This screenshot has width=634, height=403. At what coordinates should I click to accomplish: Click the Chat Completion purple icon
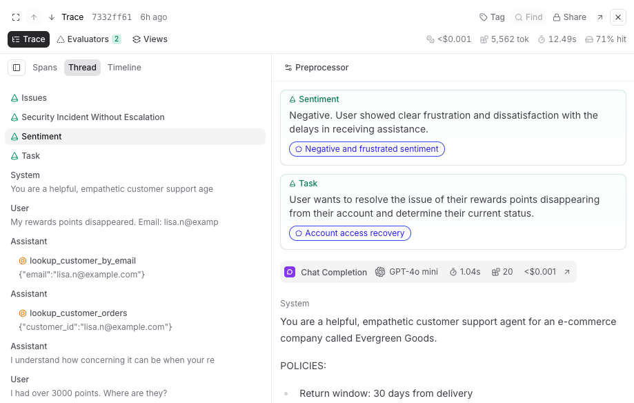tap(290, 272)
